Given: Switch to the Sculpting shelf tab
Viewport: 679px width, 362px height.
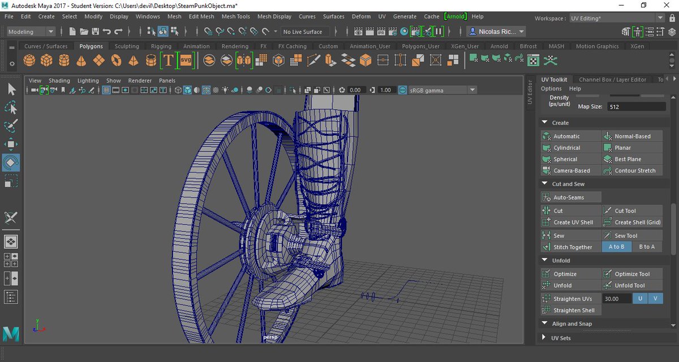Looking at the screenshot, I should (127, 46).
